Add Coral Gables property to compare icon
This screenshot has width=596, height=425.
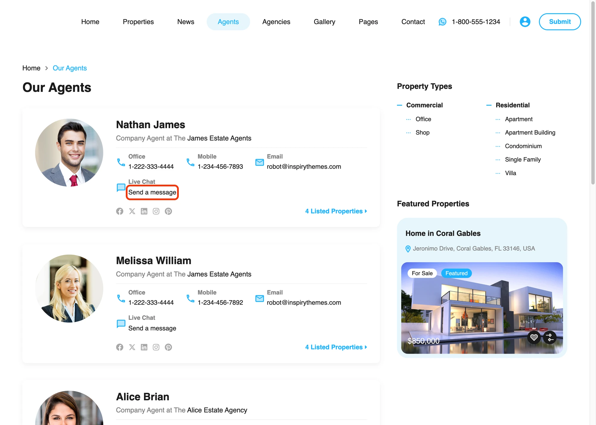(x=550, y=337)
